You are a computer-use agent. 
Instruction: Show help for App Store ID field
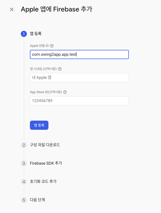coord(65,92)
